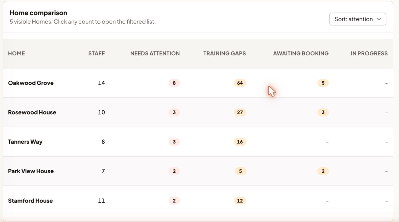Select the Tanners Way home name
The width and height of the screenshot is (399, 222).
click(25, 142)
